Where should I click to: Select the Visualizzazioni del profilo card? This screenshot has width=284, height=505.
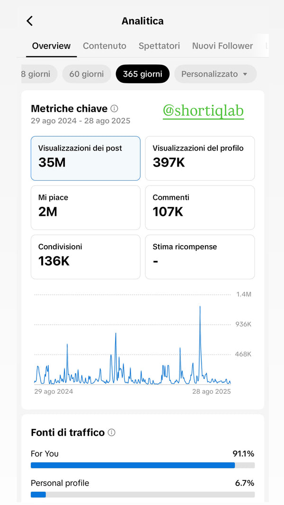pos(200,158)
